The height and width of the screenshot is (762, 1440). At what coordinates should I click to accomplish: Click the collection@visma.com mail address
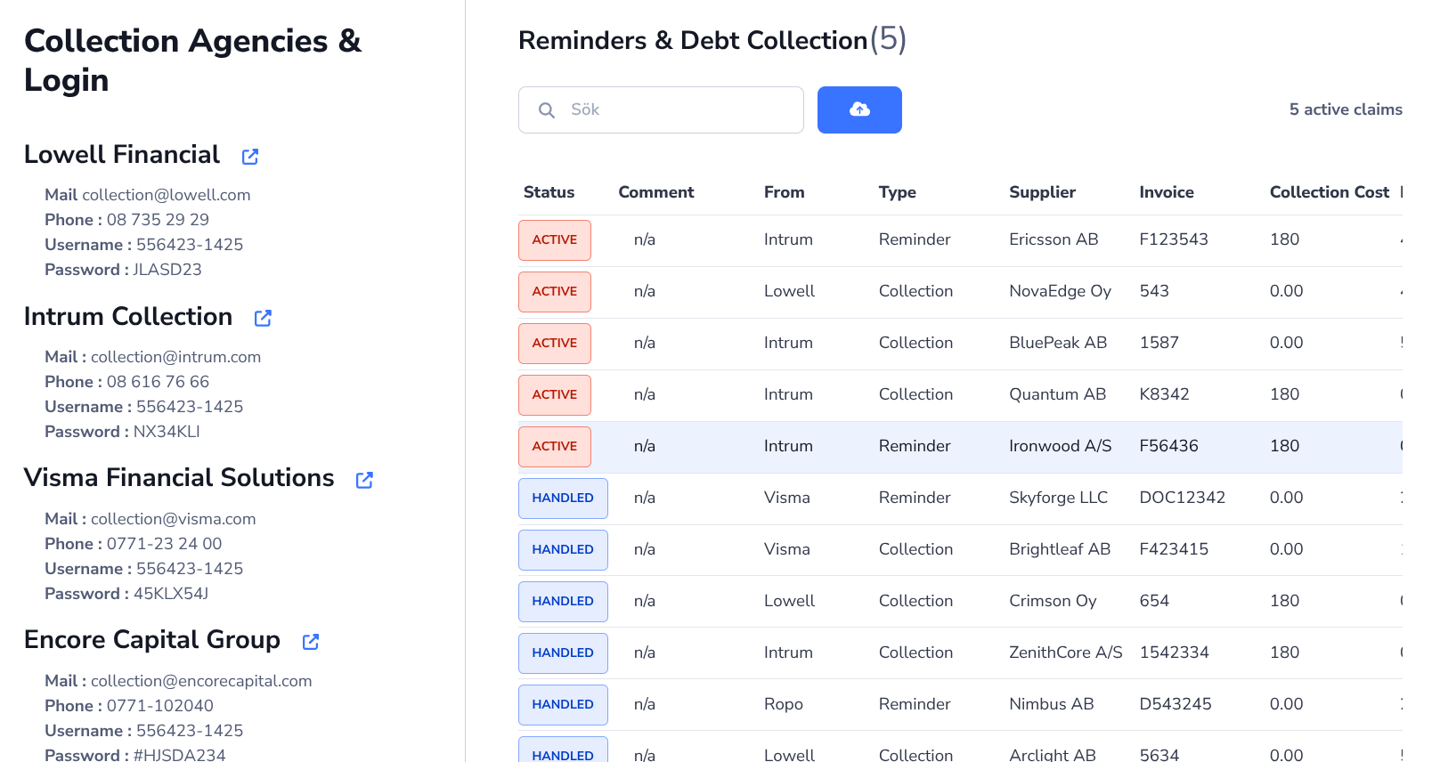click(173, 519)
